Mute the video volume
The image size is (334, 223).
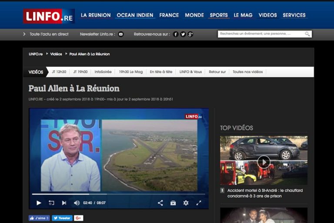point(77,203)
